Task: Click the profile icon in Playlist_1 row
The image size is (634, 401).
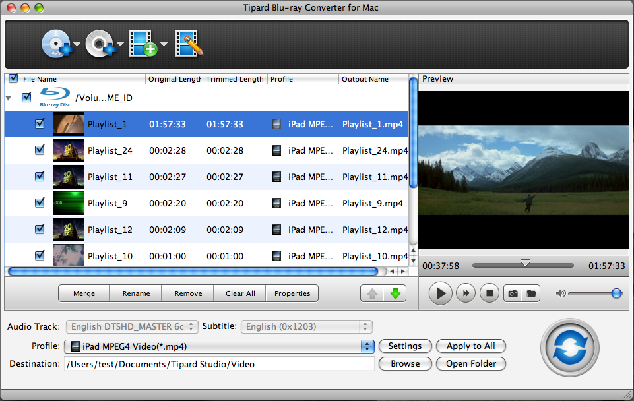Action: tap(276, 124)
